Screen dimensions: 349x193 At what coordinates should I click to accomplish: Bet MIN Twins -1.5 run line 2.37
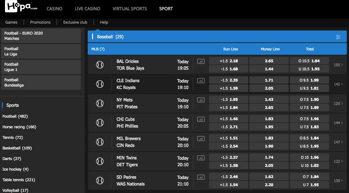tap(229, 157)
